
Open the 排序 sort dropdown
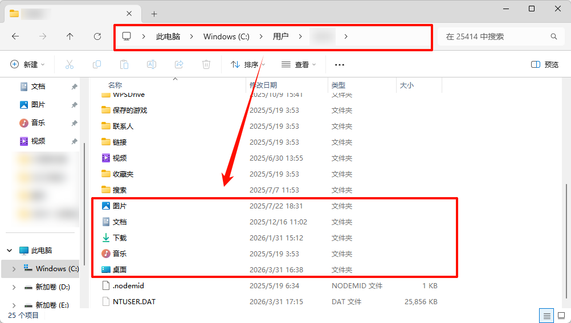(248, 65)
